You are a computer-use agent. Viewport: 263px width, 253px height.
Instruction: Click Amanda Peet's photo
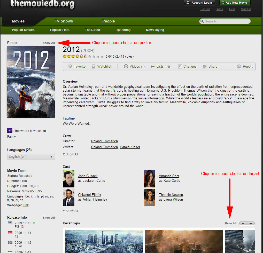point(149,179)
